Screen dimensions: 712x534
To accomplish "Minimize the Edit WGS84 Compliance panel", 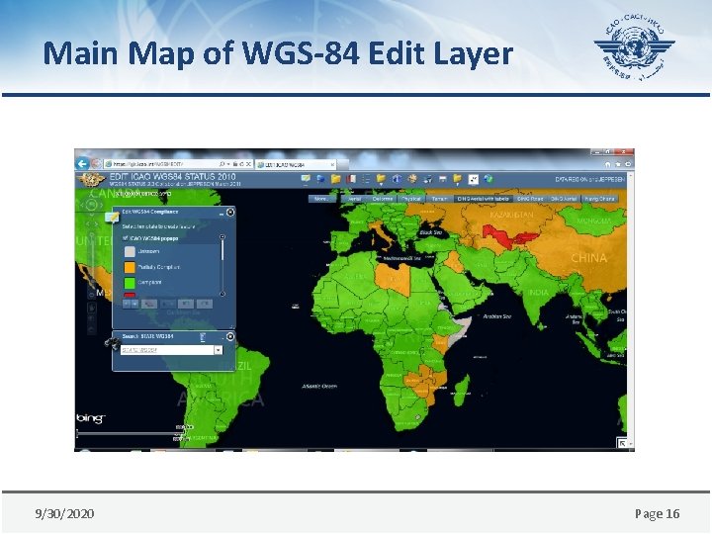I will coord(222,213).
